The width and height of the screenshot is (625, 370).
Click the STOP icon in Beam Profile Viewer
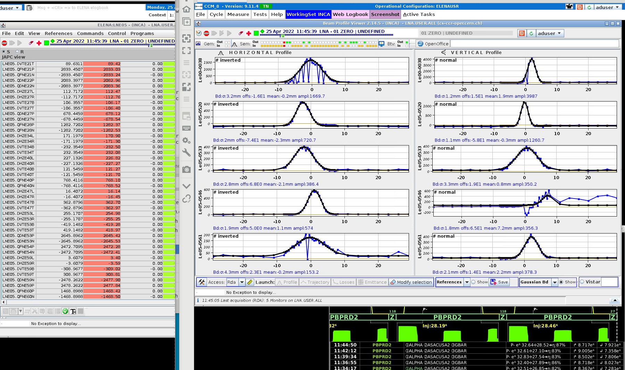tap(207, 33)
